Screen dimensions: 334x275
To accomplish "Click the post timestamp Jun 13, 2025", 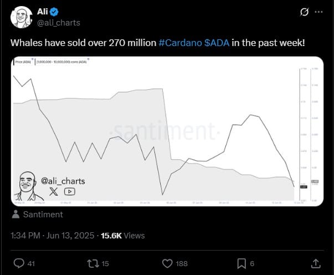I will (x=70, y=236).
